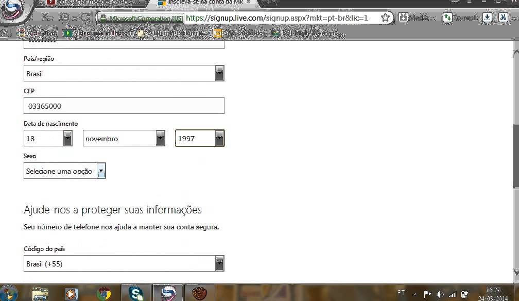Click the Action Center flag icon
The image size is (519, 301).
(427, 294)
